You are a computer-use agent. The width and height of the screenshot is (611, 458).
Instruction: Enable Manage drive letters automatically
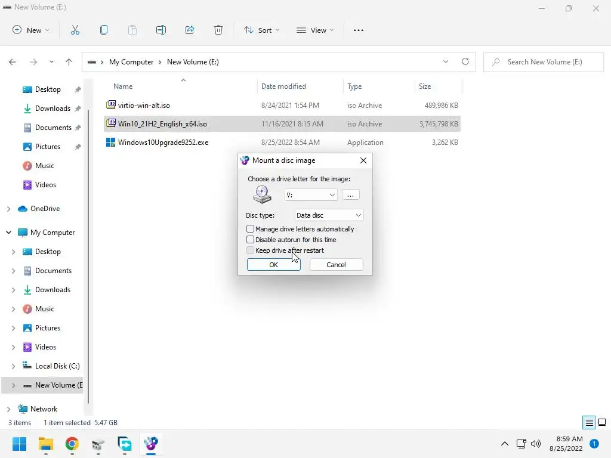(x=250, y=229)
